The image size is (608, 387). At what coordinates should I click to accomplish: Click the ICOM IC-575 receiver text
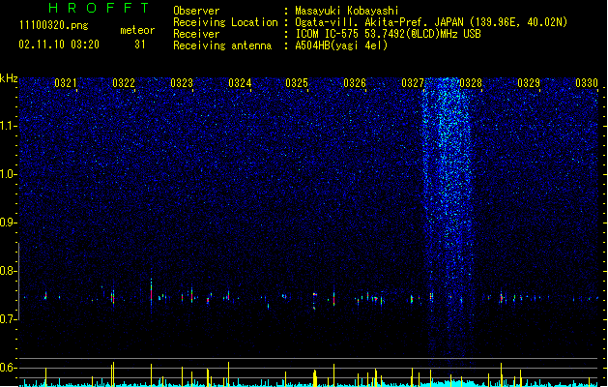[x=389, y=34]
